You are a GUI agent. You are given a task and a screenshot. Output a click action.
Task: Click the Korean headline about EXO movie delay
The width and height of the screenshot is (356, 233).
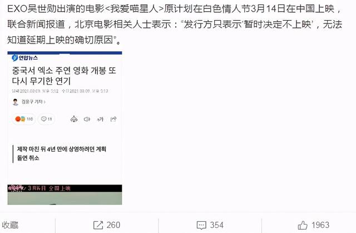(x=64, y=76)
